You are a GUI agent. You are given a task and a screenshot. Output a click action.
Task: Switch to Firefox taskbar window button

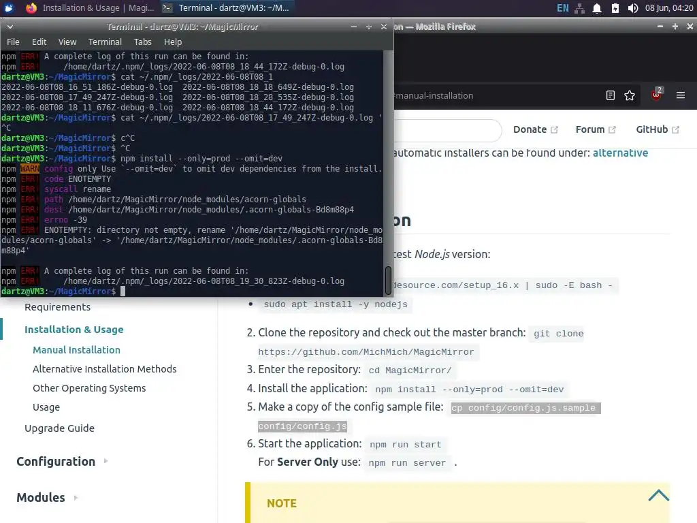coord(91,8)
